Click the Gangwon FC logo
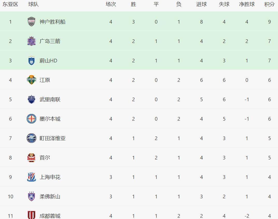 31,80
